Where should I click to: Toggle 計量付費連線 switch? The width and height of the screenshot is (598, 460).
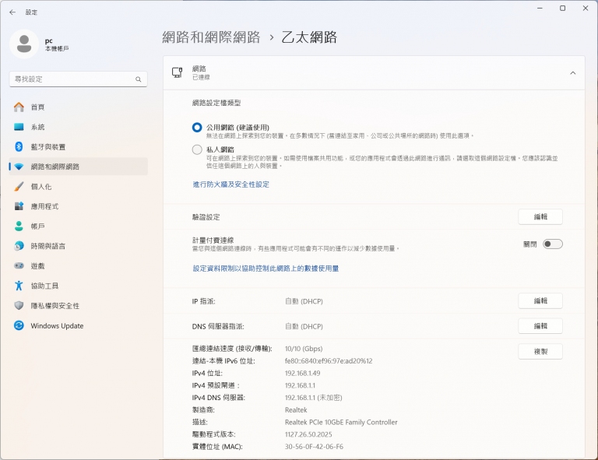[552, 244]
